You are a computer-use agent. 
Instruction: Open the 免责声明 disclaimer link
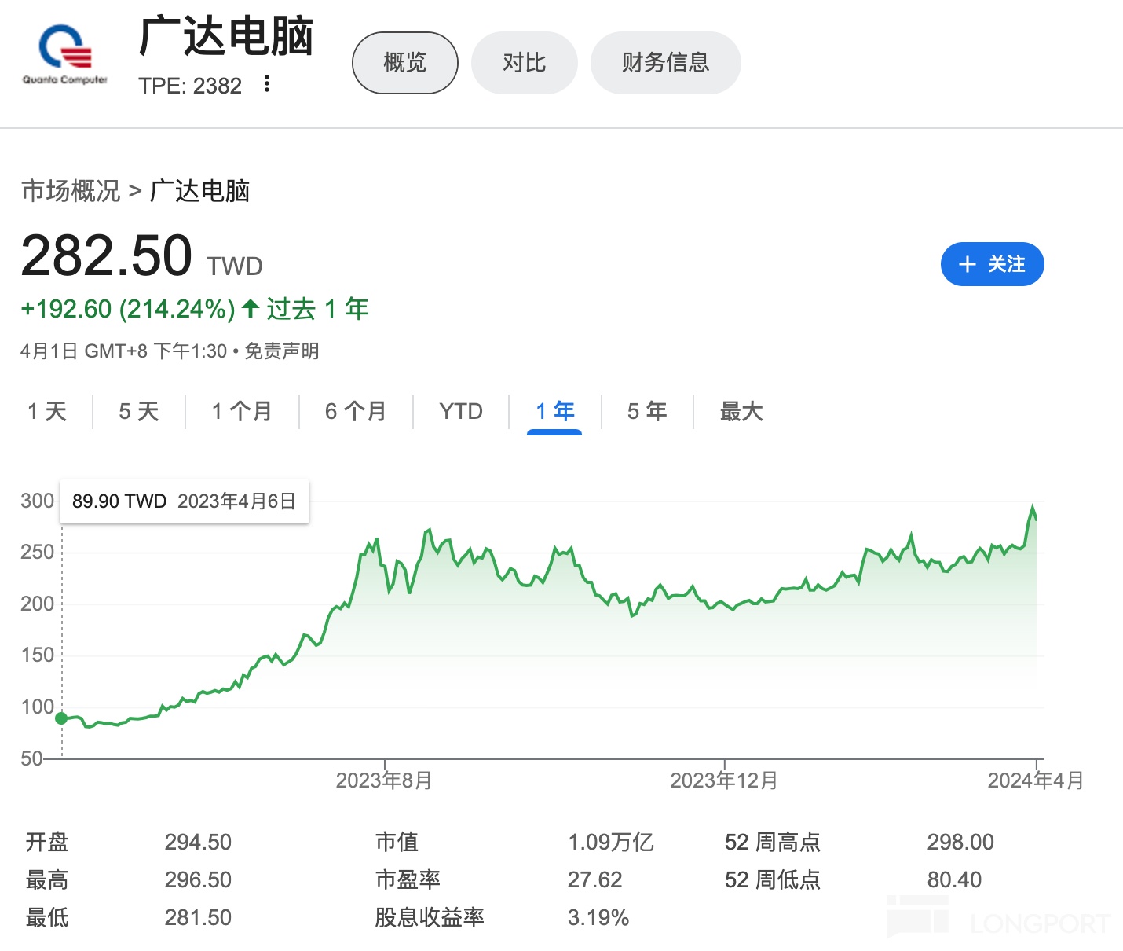[x=282, y=351]
